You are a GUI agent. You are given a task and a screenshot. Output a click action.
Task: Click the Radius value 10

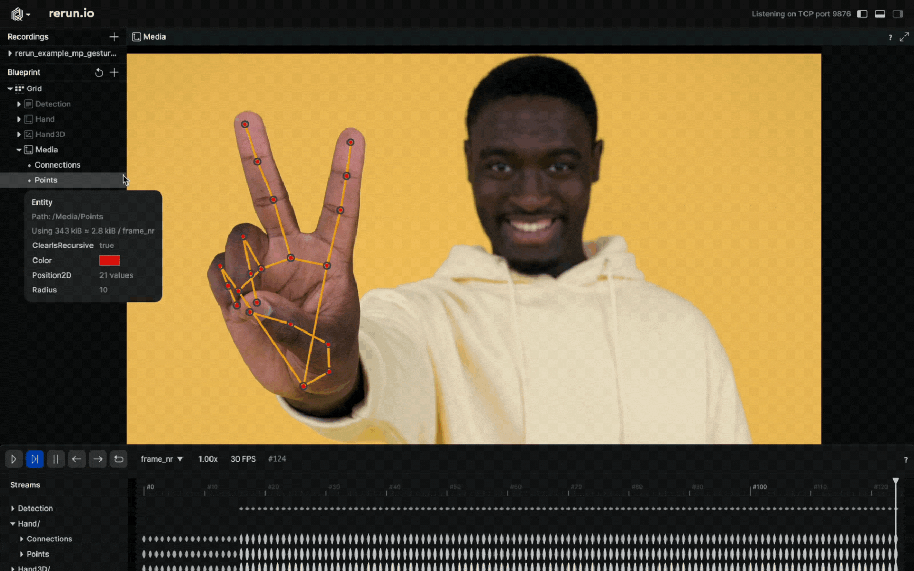104,290
